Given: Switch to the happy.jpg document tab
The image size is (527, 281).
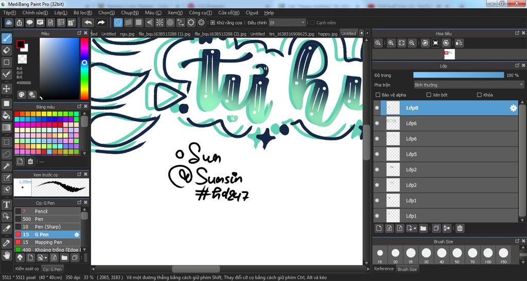Looking at the screenshot, I should click(327, 33).
